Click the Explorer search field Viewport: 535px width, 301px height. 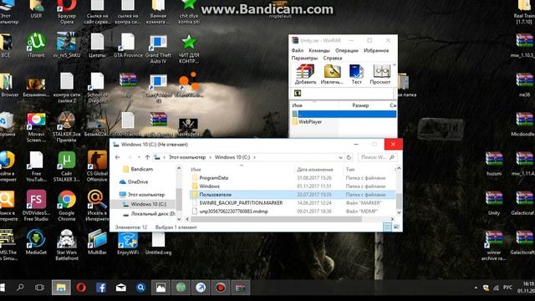[x=377, y=157]
